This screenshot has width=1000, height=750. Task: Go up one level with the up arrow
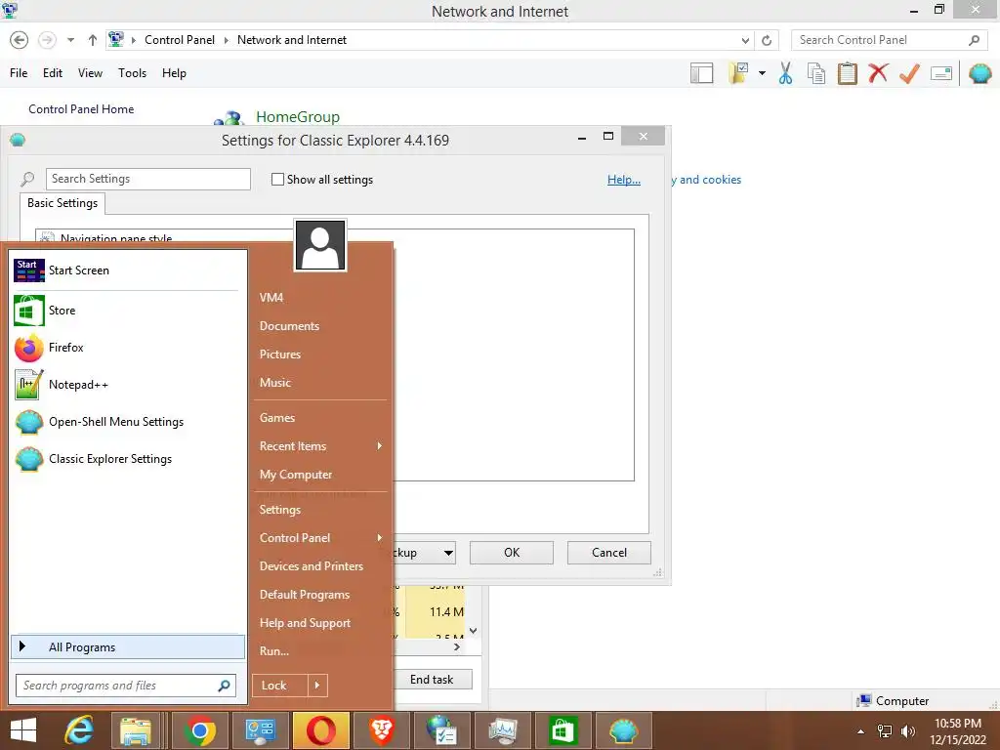pyautogui.click(x=93, y=40)
